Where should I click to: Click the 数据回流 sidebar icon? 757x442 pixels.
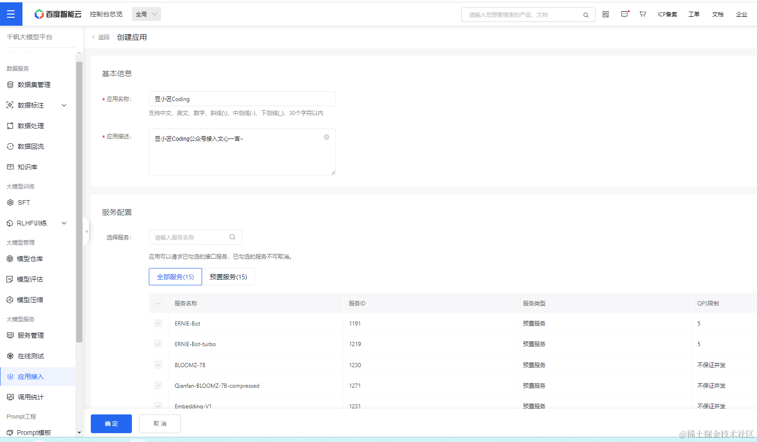10,146
